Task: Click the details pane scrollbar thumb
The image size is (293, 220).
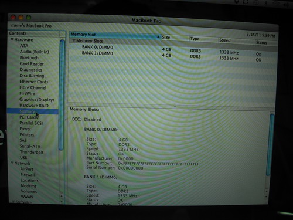Action: 270,145
